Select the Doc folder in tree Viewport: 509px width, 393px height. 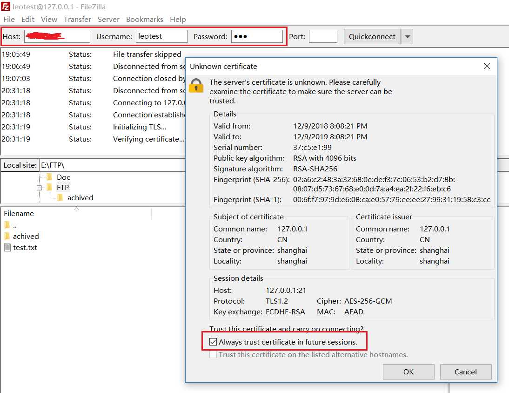click(x=63, y=177)
